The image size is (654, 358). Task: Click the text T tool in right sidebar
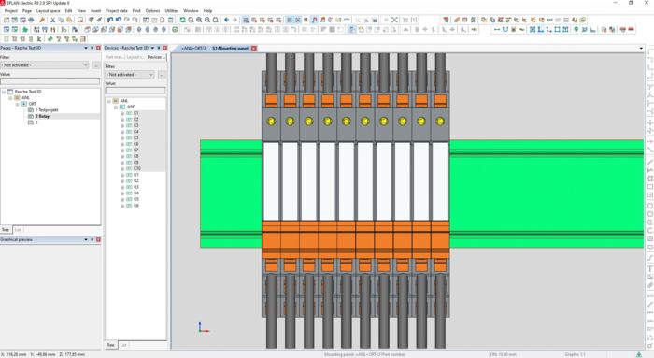650,269
